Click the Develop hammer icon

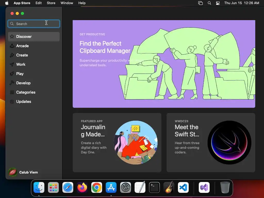12,83
